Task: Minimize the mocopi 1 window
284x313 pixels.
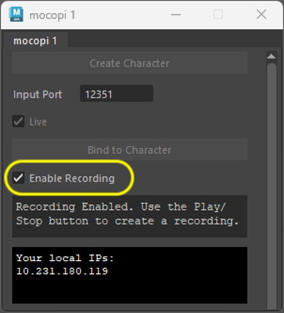Action: [177, 15]
